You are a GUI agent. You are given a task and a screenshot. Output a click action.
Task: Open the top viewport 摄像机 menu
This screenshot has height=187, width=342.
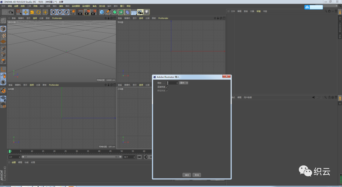pos(127,18)
